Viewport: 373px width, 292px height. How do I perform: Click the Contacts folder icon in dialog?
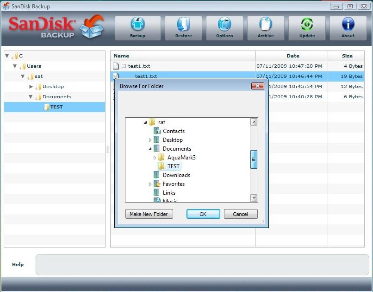157,131
